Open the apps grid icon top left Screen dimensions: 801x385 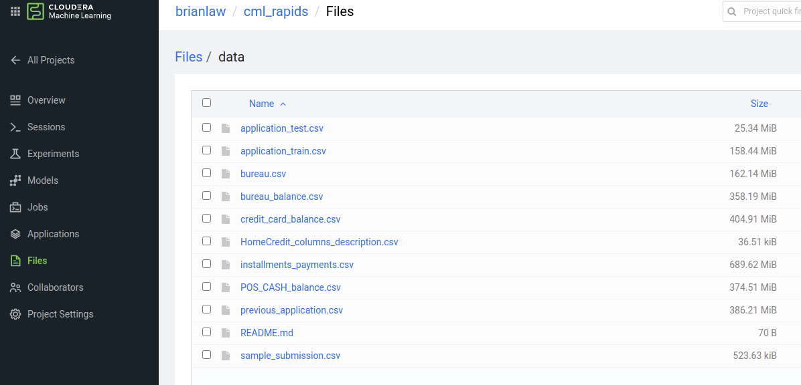[x=15, y=11]
